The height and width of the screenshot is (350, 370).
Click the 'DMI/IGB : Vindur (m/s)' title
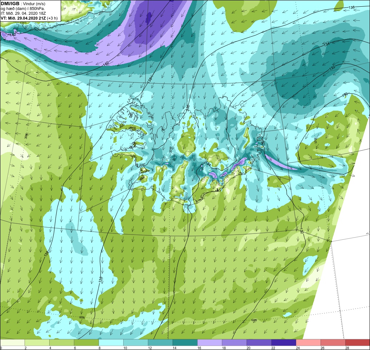[x=23, y=4]
